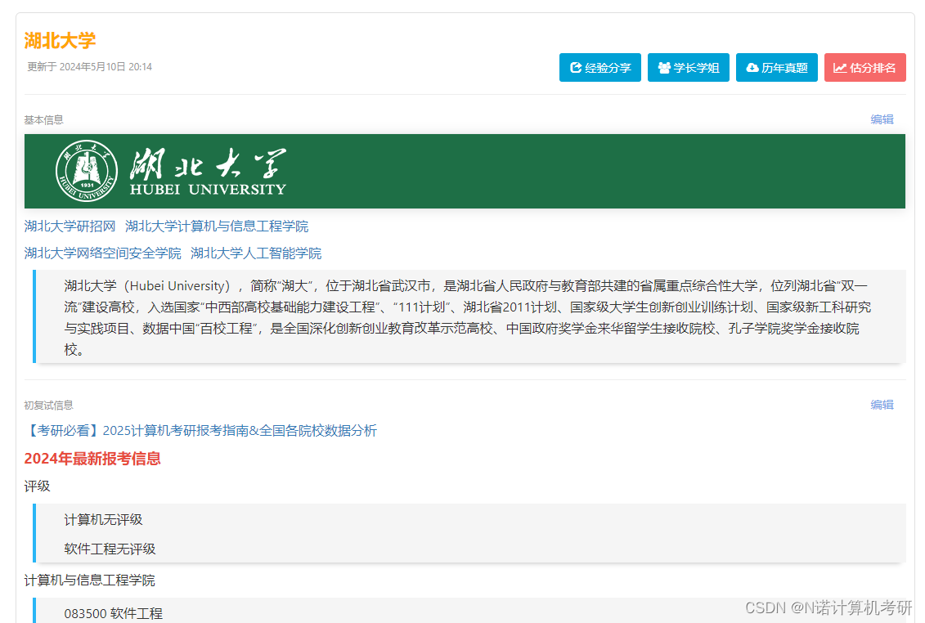Click the 计算机无评级 line

click(x=103, y=520)
